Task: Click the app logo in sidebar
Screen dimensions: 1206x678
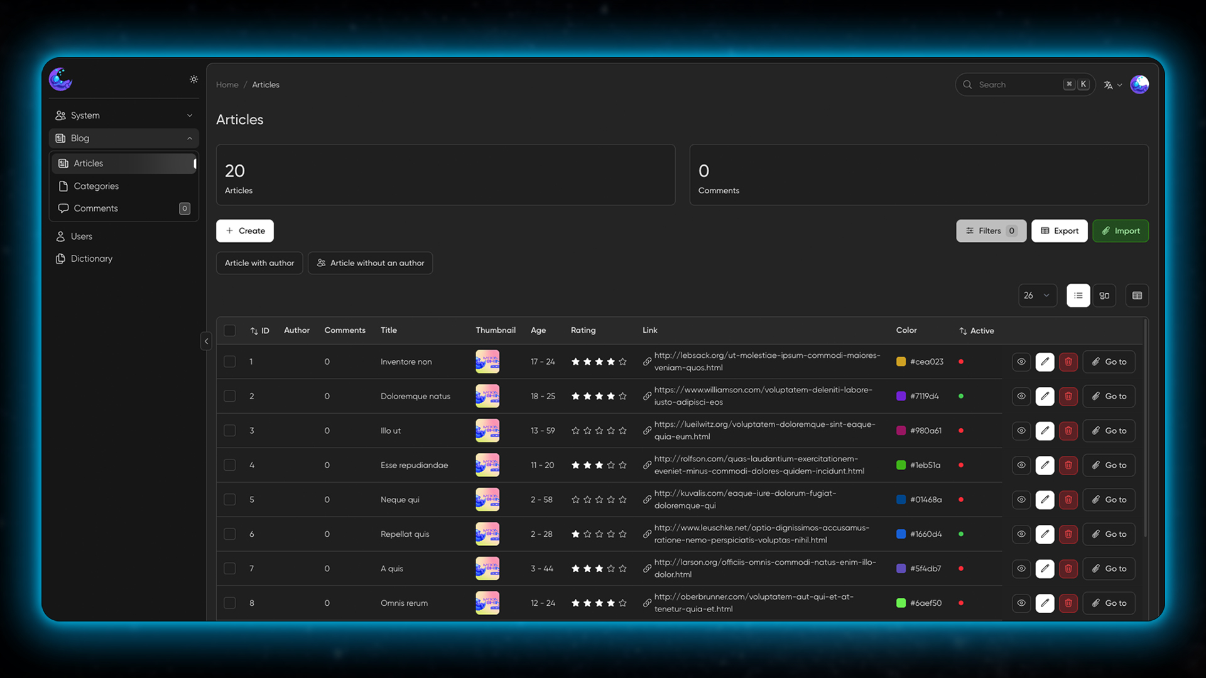Action: [61, 79]
